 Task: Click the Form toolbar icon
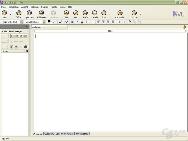tap(104, 13)
